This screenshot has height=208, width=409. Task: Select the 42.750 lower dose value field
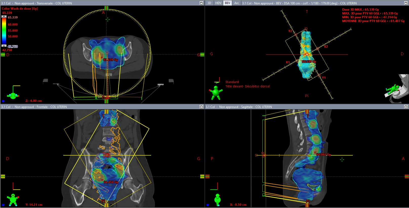pos(13,46)
